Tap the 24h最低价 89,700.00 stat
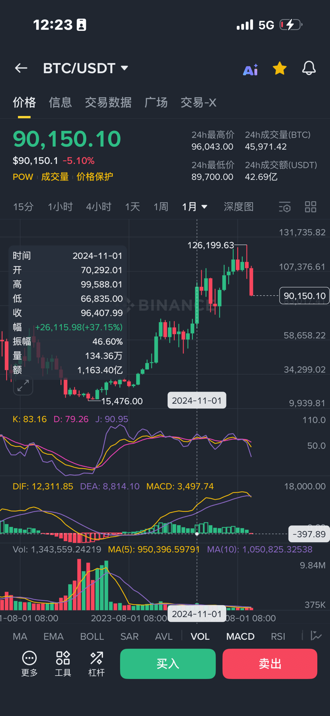This screenshot has width=330, height=716. (213, 171)
